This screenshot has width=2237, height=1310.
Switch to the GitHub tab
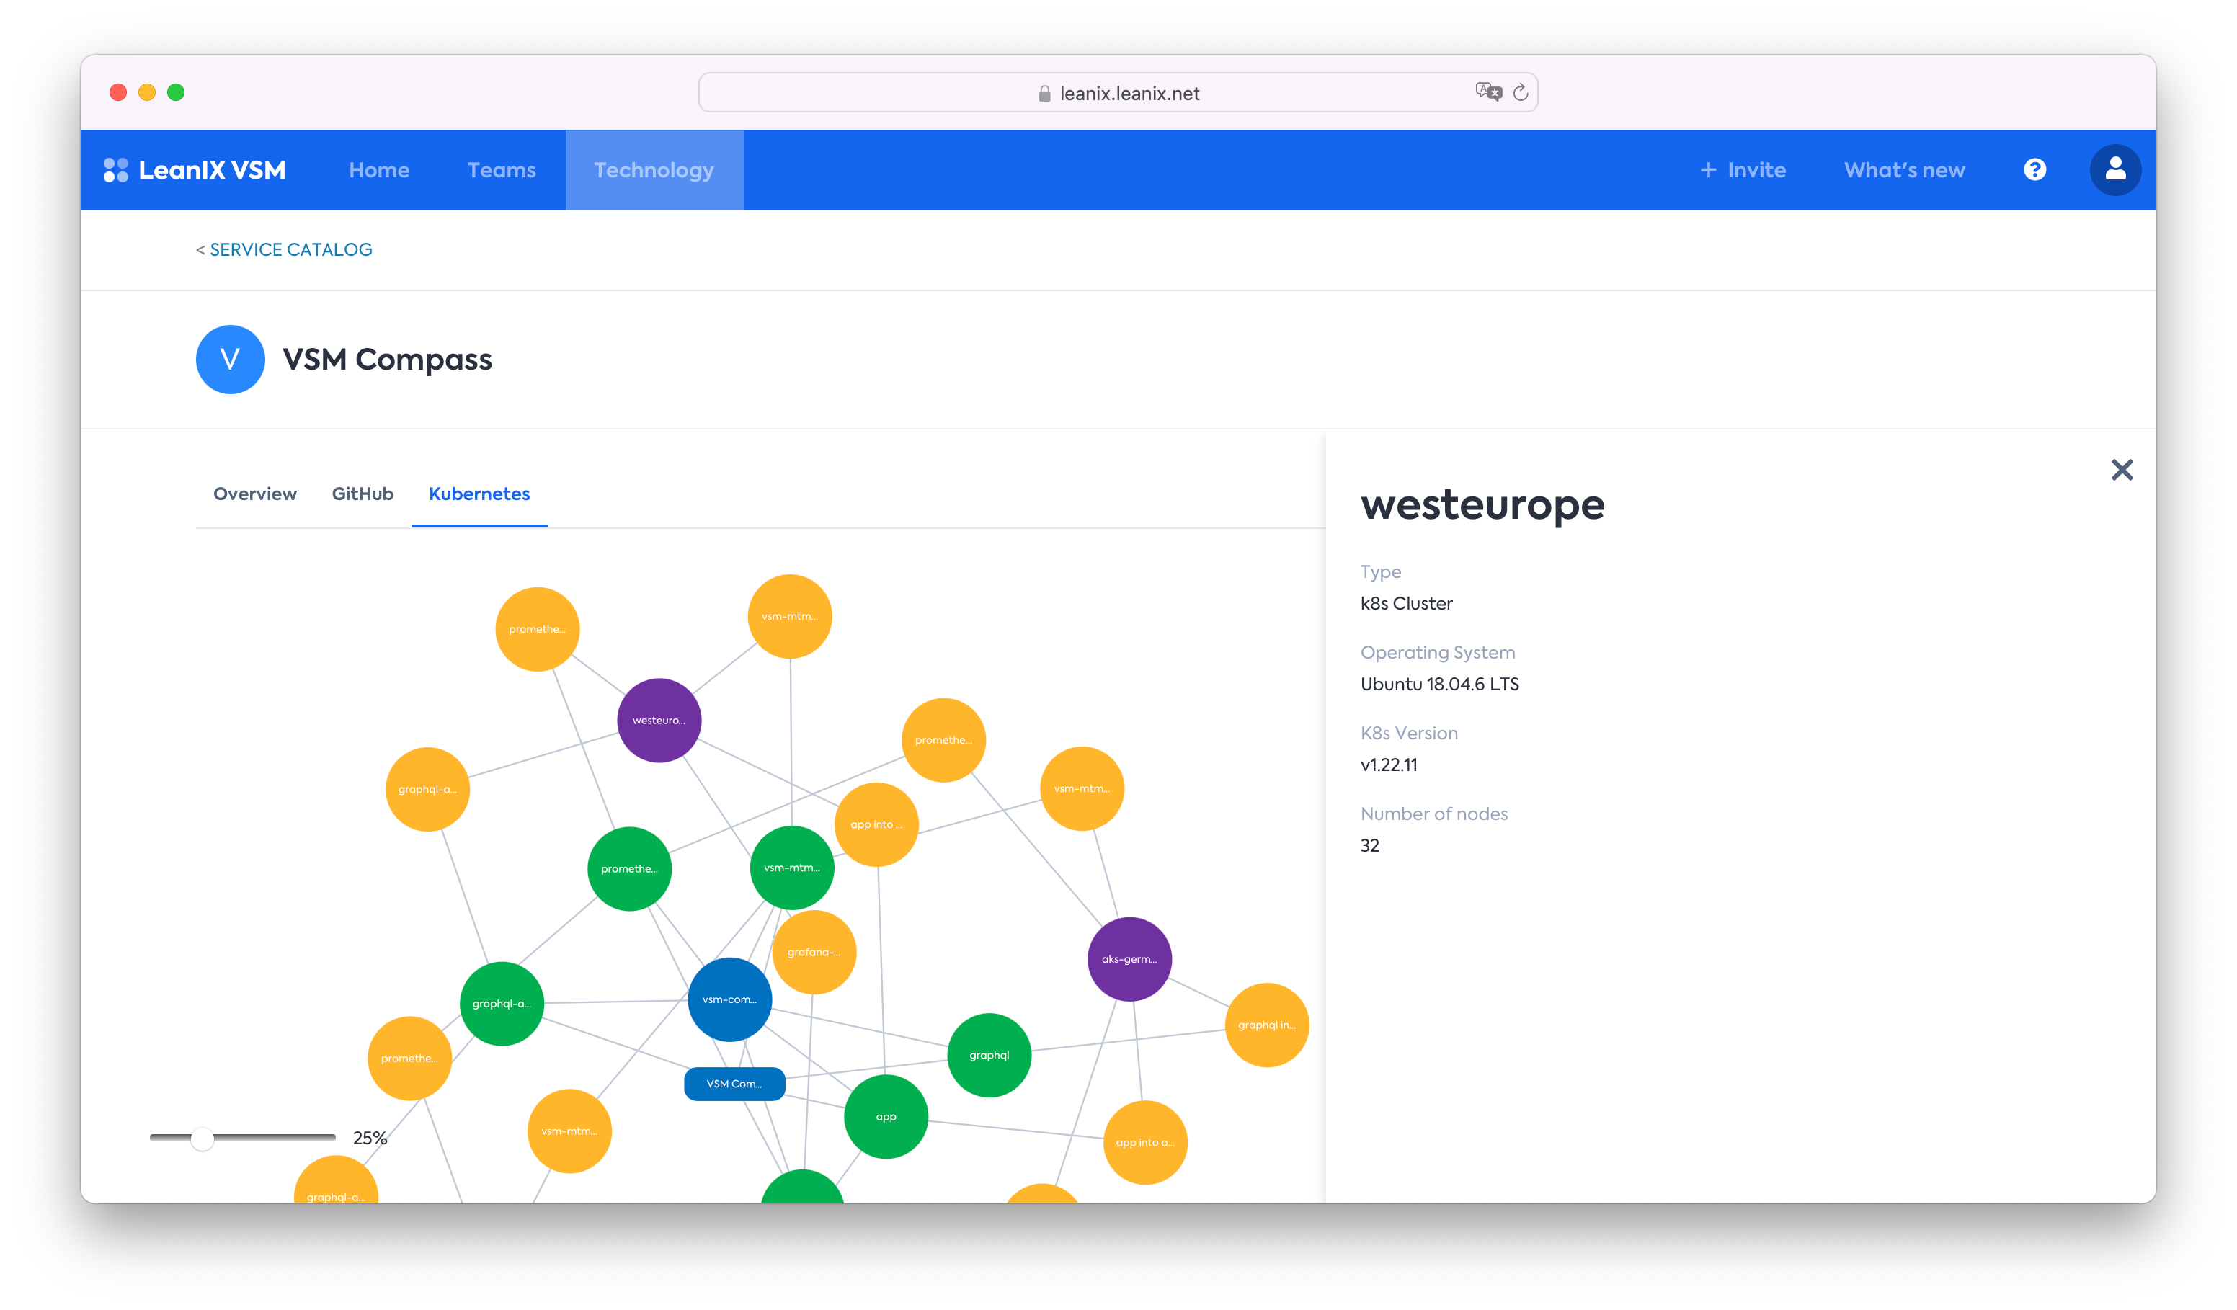(363, 494)
